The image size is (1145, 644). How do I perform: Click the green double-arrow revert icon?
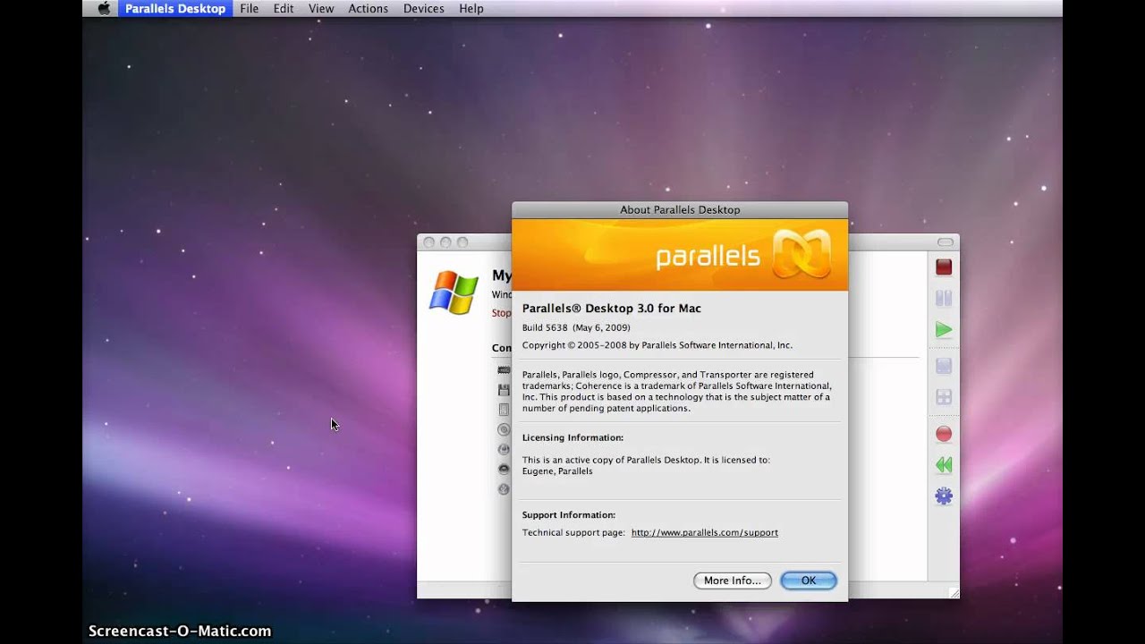click(x=944, y=465)
